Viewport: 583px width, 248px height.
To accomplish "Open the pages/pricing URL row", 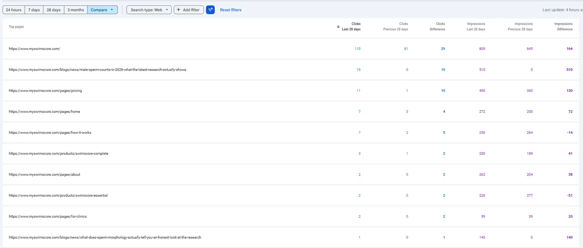I will 291,90.
